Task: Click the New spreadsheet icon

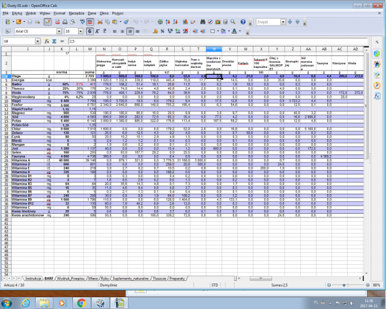Action: 7,22
